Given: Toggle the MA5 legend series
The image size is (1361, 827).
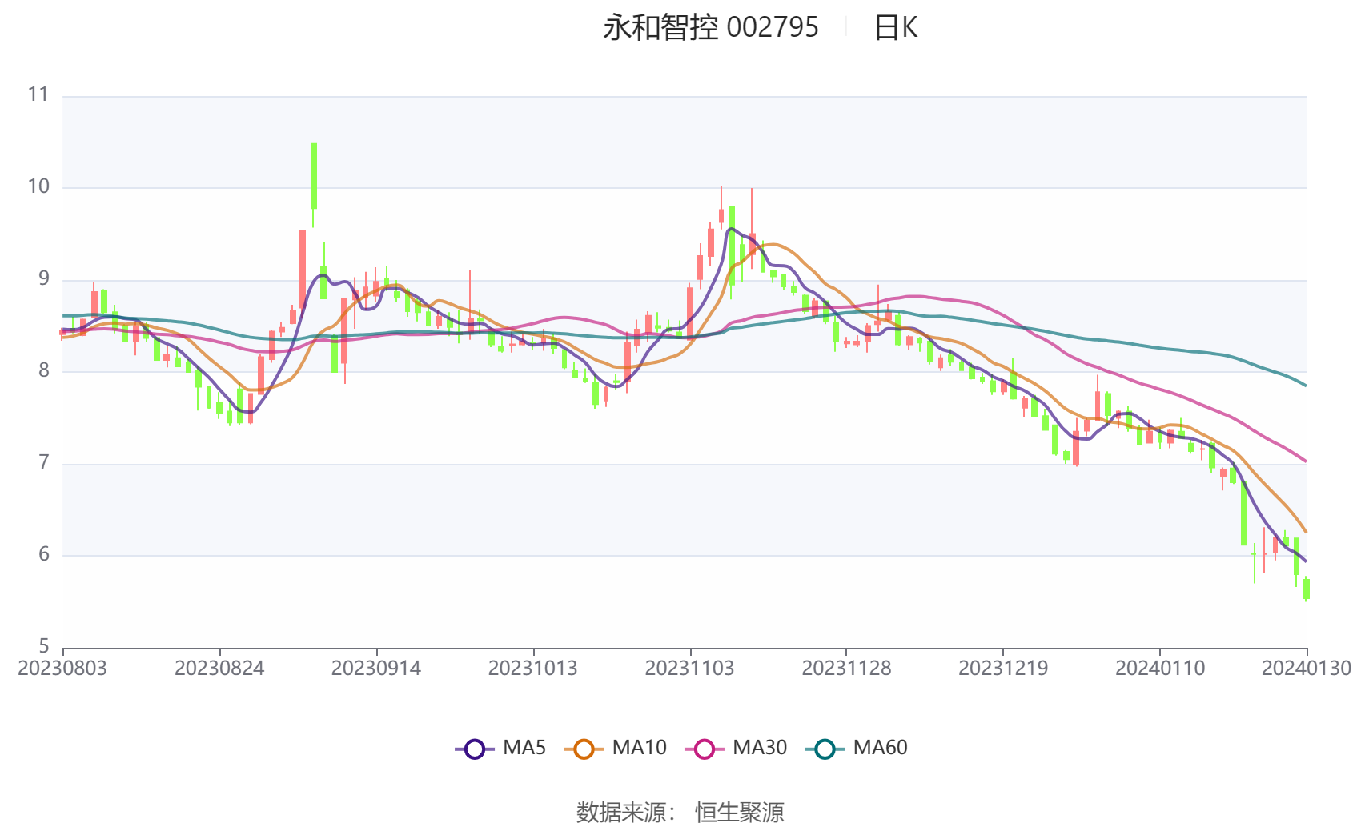Looking at the screenshot, I should point(500,748).
